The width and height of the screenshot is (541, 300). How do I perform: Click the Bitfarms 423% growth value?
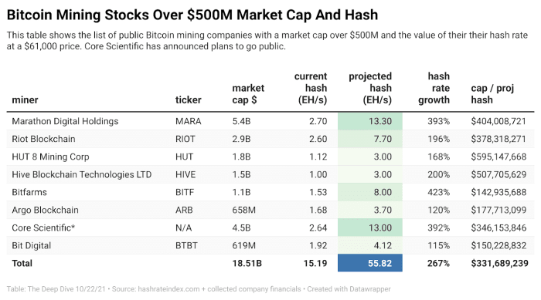click(x=438, y=192)
